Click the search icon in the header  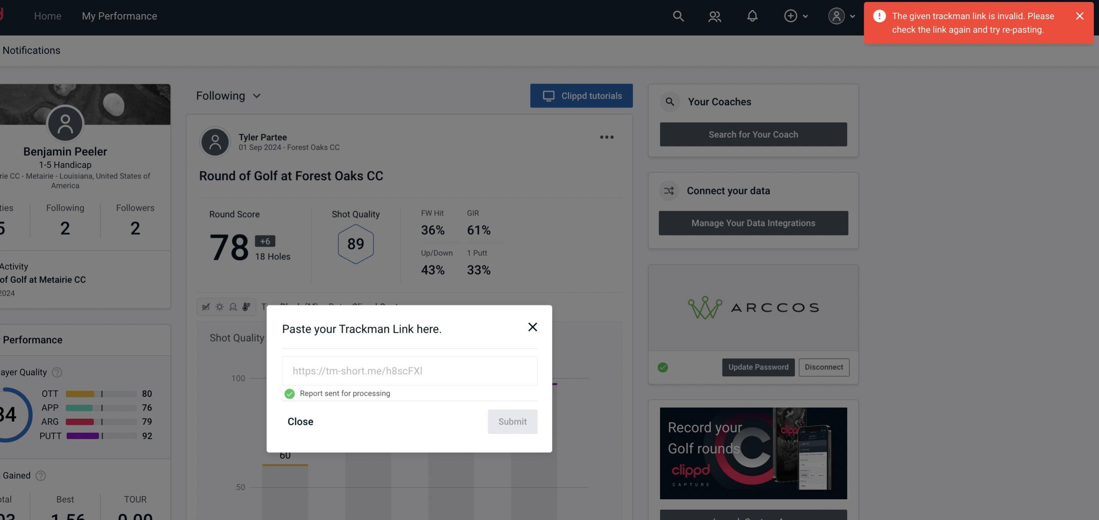click(x=677, y=16)
